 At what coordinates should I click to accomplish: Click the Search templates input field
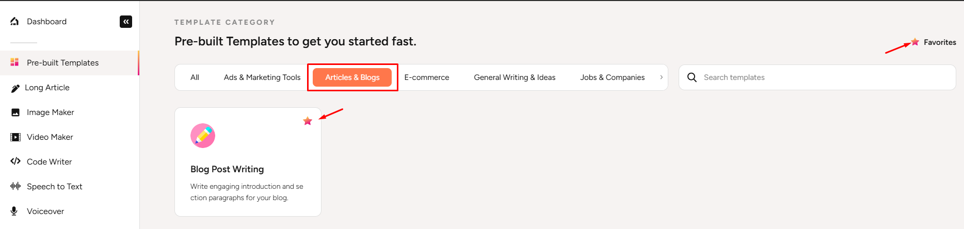pyautogui.click(x=826, y=77)
